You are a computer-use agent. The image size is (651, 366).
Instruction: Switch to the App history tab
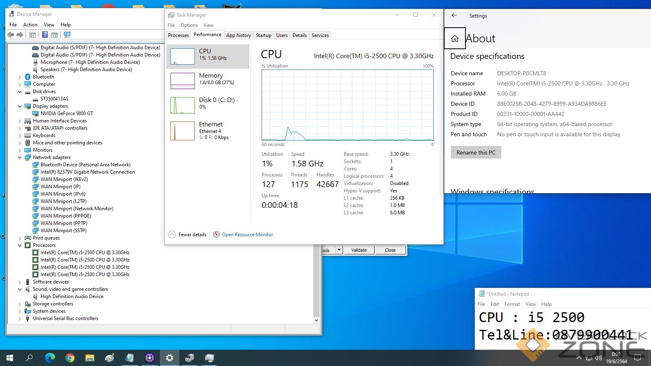pyautogui.click(x=238, y=35)
